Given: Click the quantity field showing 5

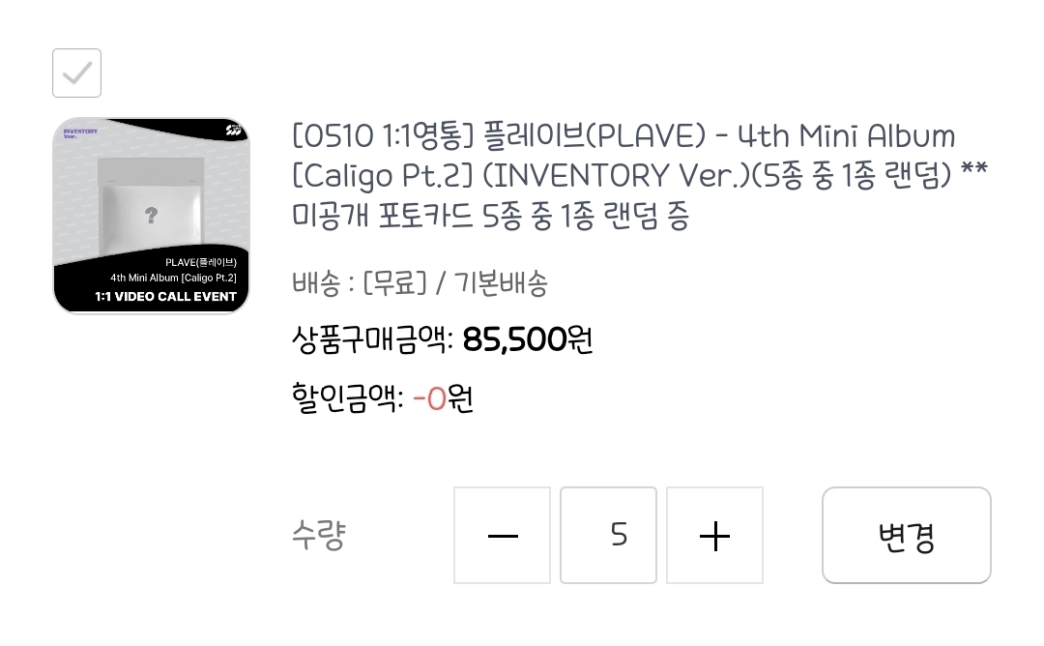Looking at the screenshot, I should pyautogui.click(x=609, y=536).
